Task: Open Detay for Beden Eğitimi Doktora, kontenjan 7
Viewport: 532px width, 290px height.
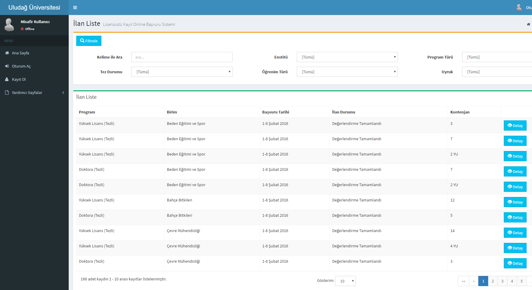Action: [x=515, y=171]
